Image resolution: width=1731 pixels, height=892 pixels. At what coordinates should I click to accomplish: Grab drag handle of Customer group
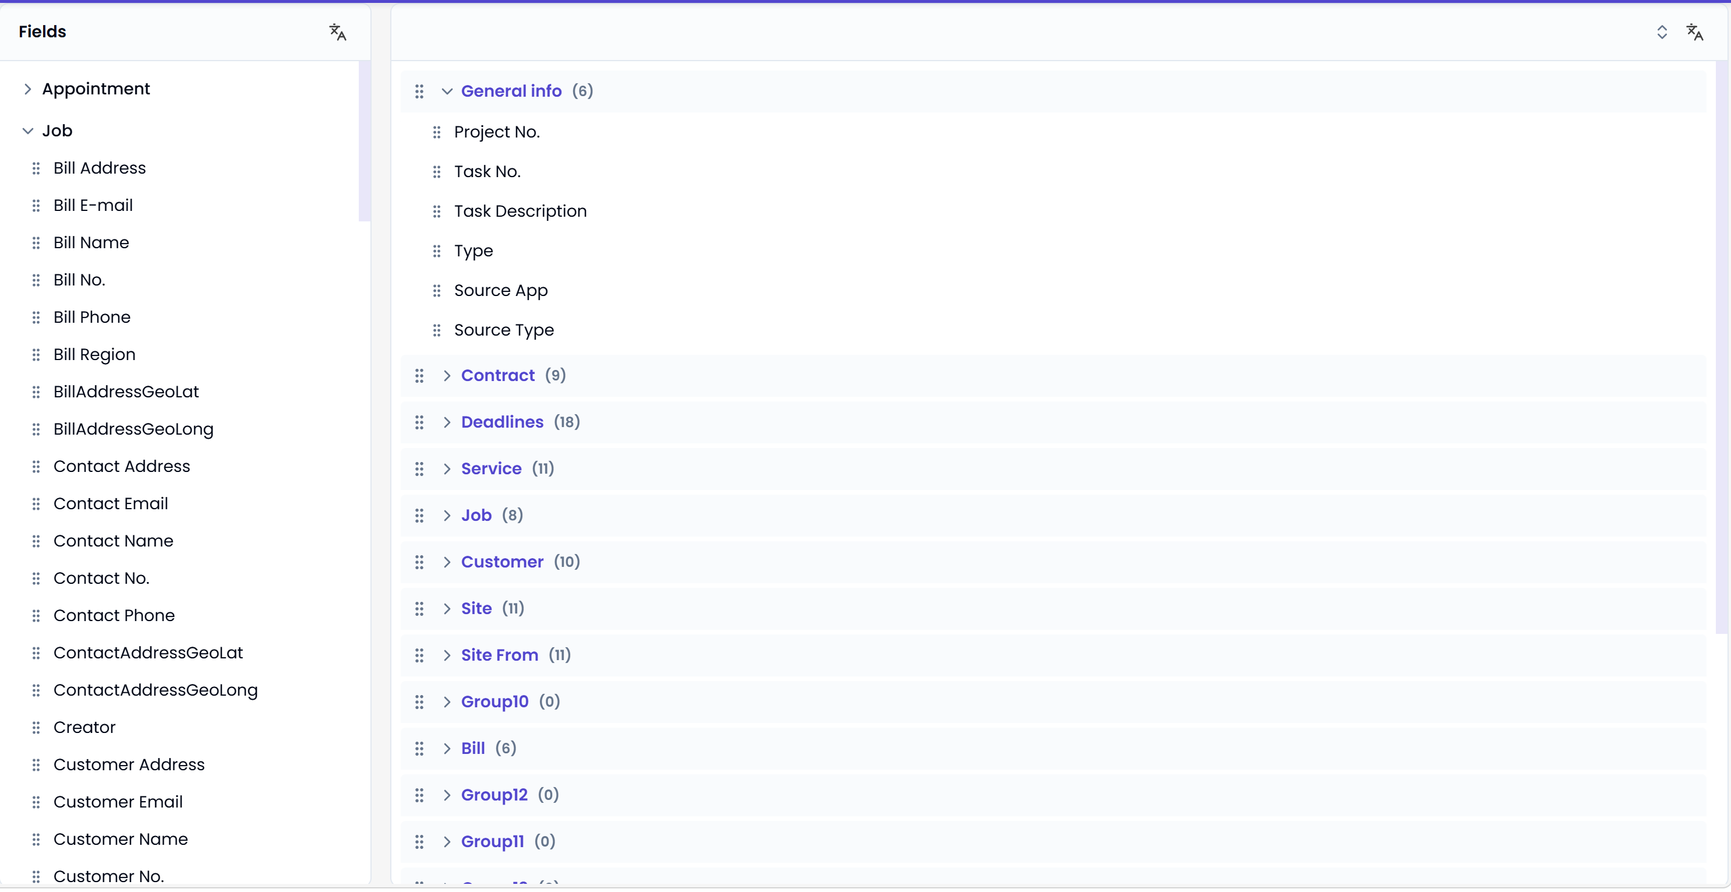[x=419, y=562]
